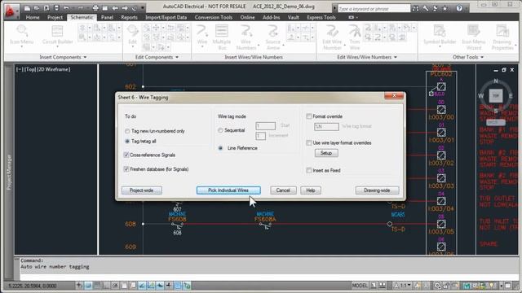Open the Drawing Properties tool
Image resolution: width=522 pixels, height=293 pixels.
point(502,37)
